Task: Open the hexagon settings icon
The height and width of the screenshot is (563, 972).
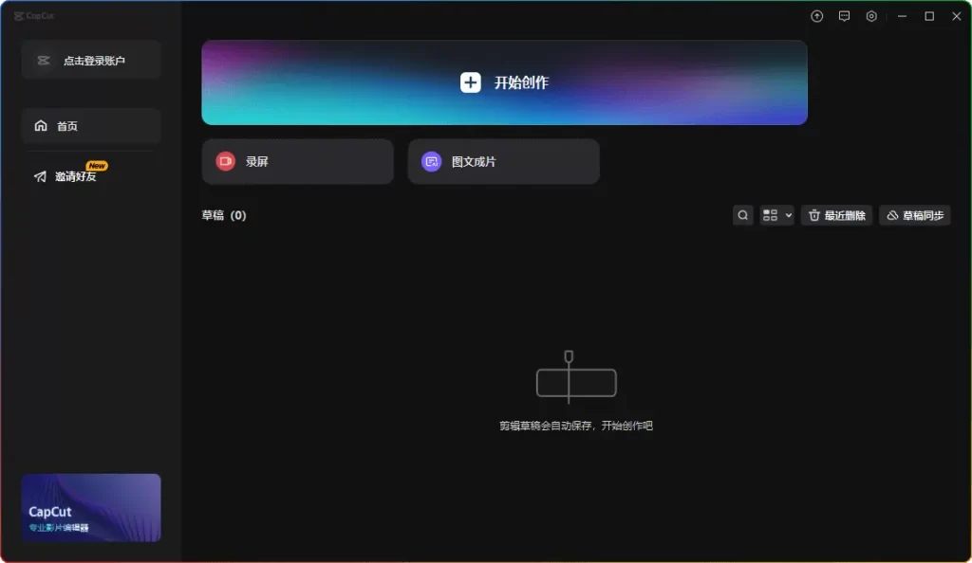Action: coord(871,16)
